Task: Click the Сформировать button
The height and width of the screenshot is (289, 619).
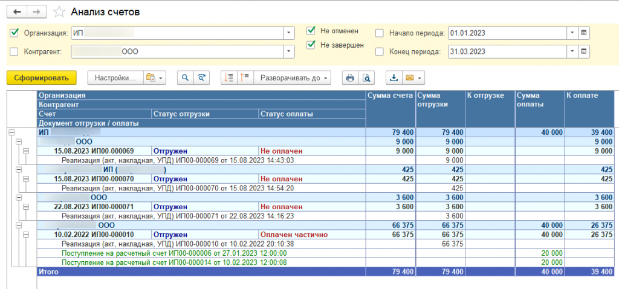Action: (42, 78)
